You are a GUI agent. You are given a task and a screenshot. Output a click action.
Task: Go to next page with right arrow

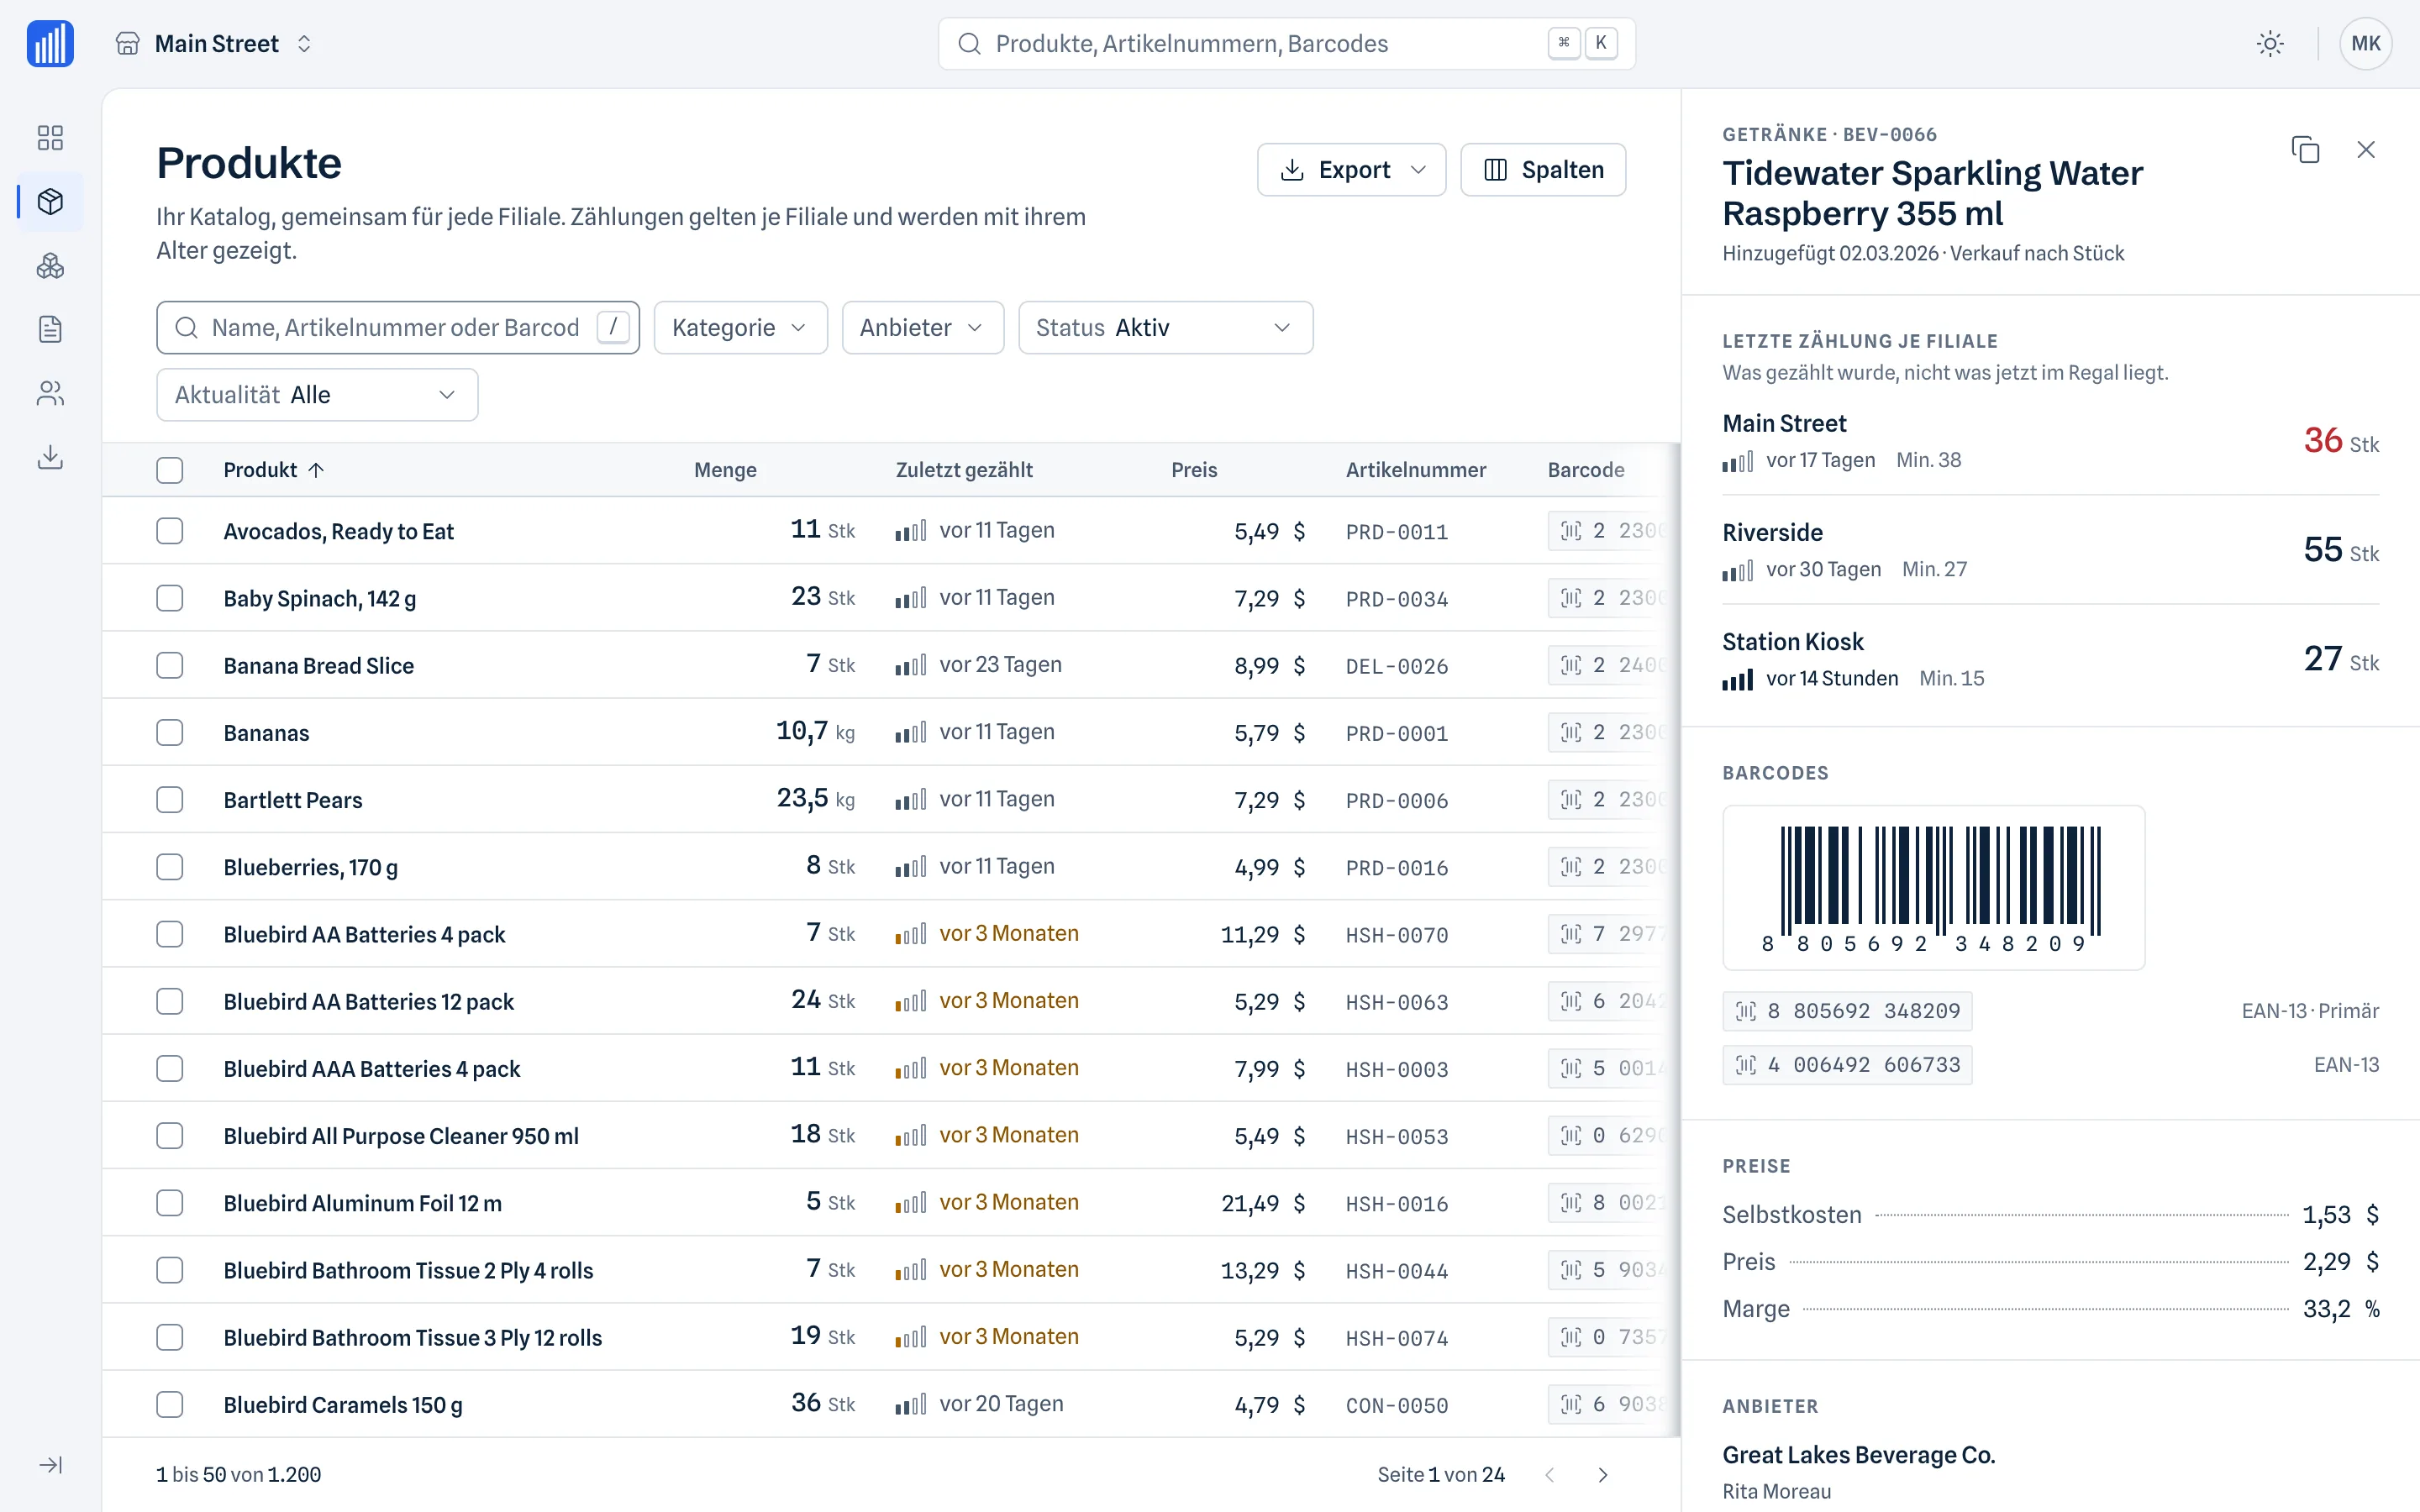(x=1603, y=1475)
